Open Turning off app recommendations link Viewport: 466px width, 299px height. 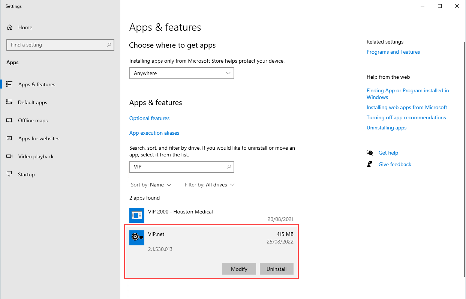tap(406, 117)
